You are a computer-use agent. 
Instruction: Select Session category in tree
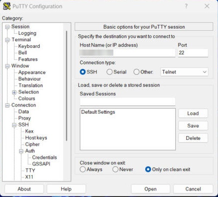point(20,27)
